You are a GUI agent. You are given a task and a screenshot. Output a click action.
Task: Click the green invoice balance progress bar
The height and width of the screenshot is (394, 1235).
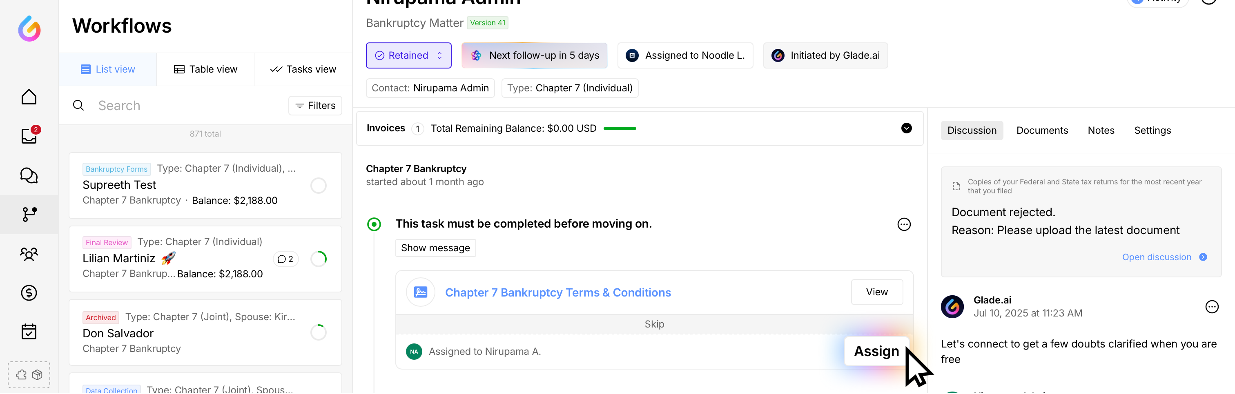point(620,129)
